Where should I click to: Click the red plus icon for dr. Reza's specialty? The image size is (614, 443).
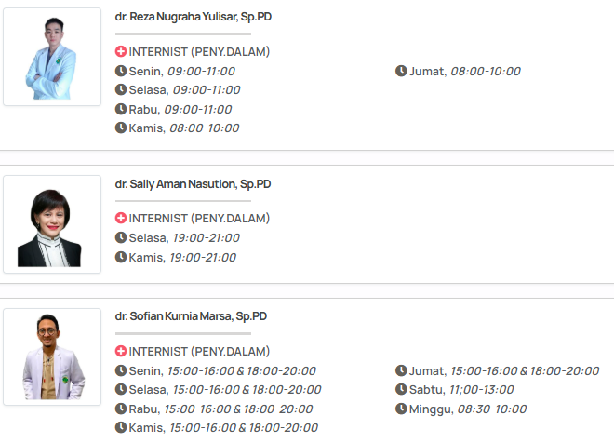[121, 51]
